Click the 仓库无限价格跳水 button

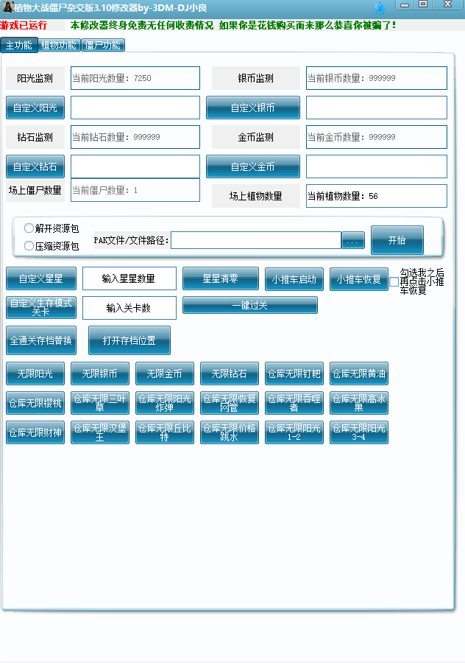pyautogui.click(x=230, y=432)
